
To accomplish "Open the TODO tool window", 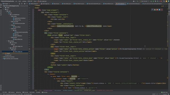I will pyautogui.click(x=5, y=92).
